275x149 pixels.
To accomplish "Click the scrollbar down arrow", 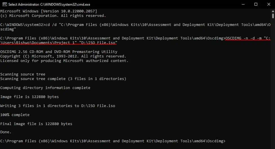I will coord(272,146).
